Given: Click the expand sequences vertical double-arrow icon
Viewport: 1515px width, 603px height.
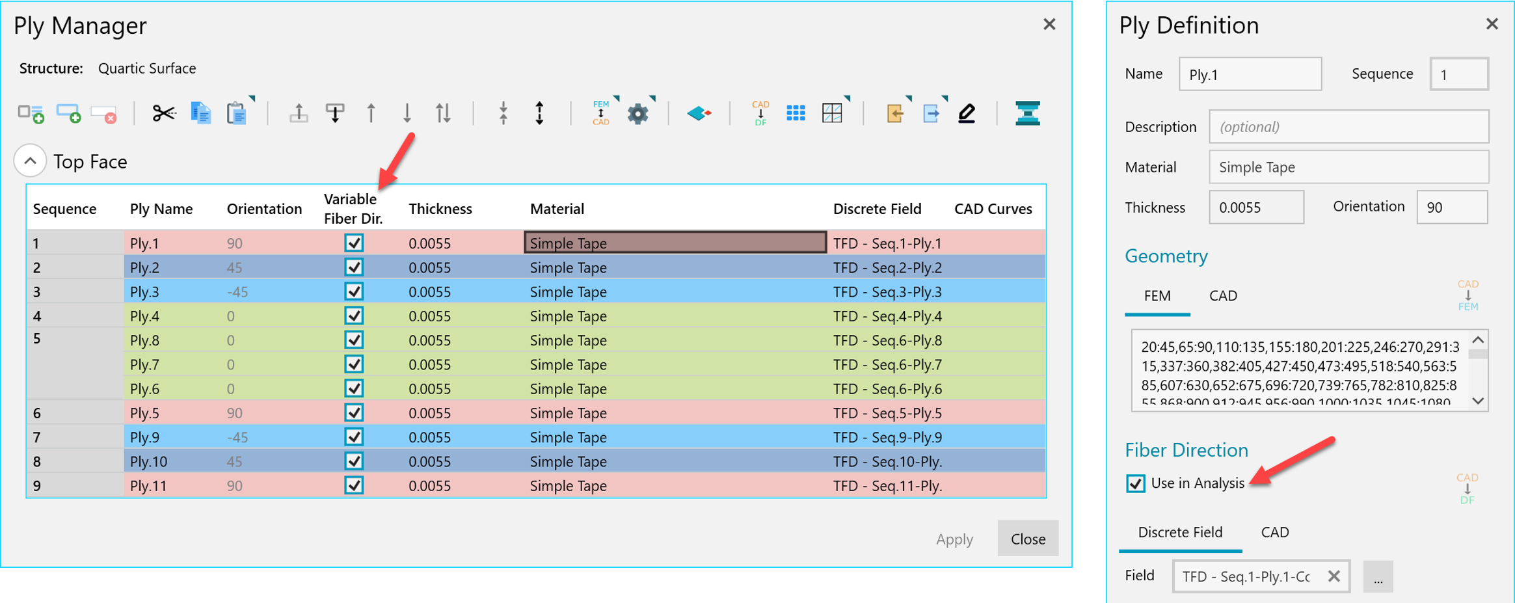Looking at the screenshot, I should coord(539,113).
